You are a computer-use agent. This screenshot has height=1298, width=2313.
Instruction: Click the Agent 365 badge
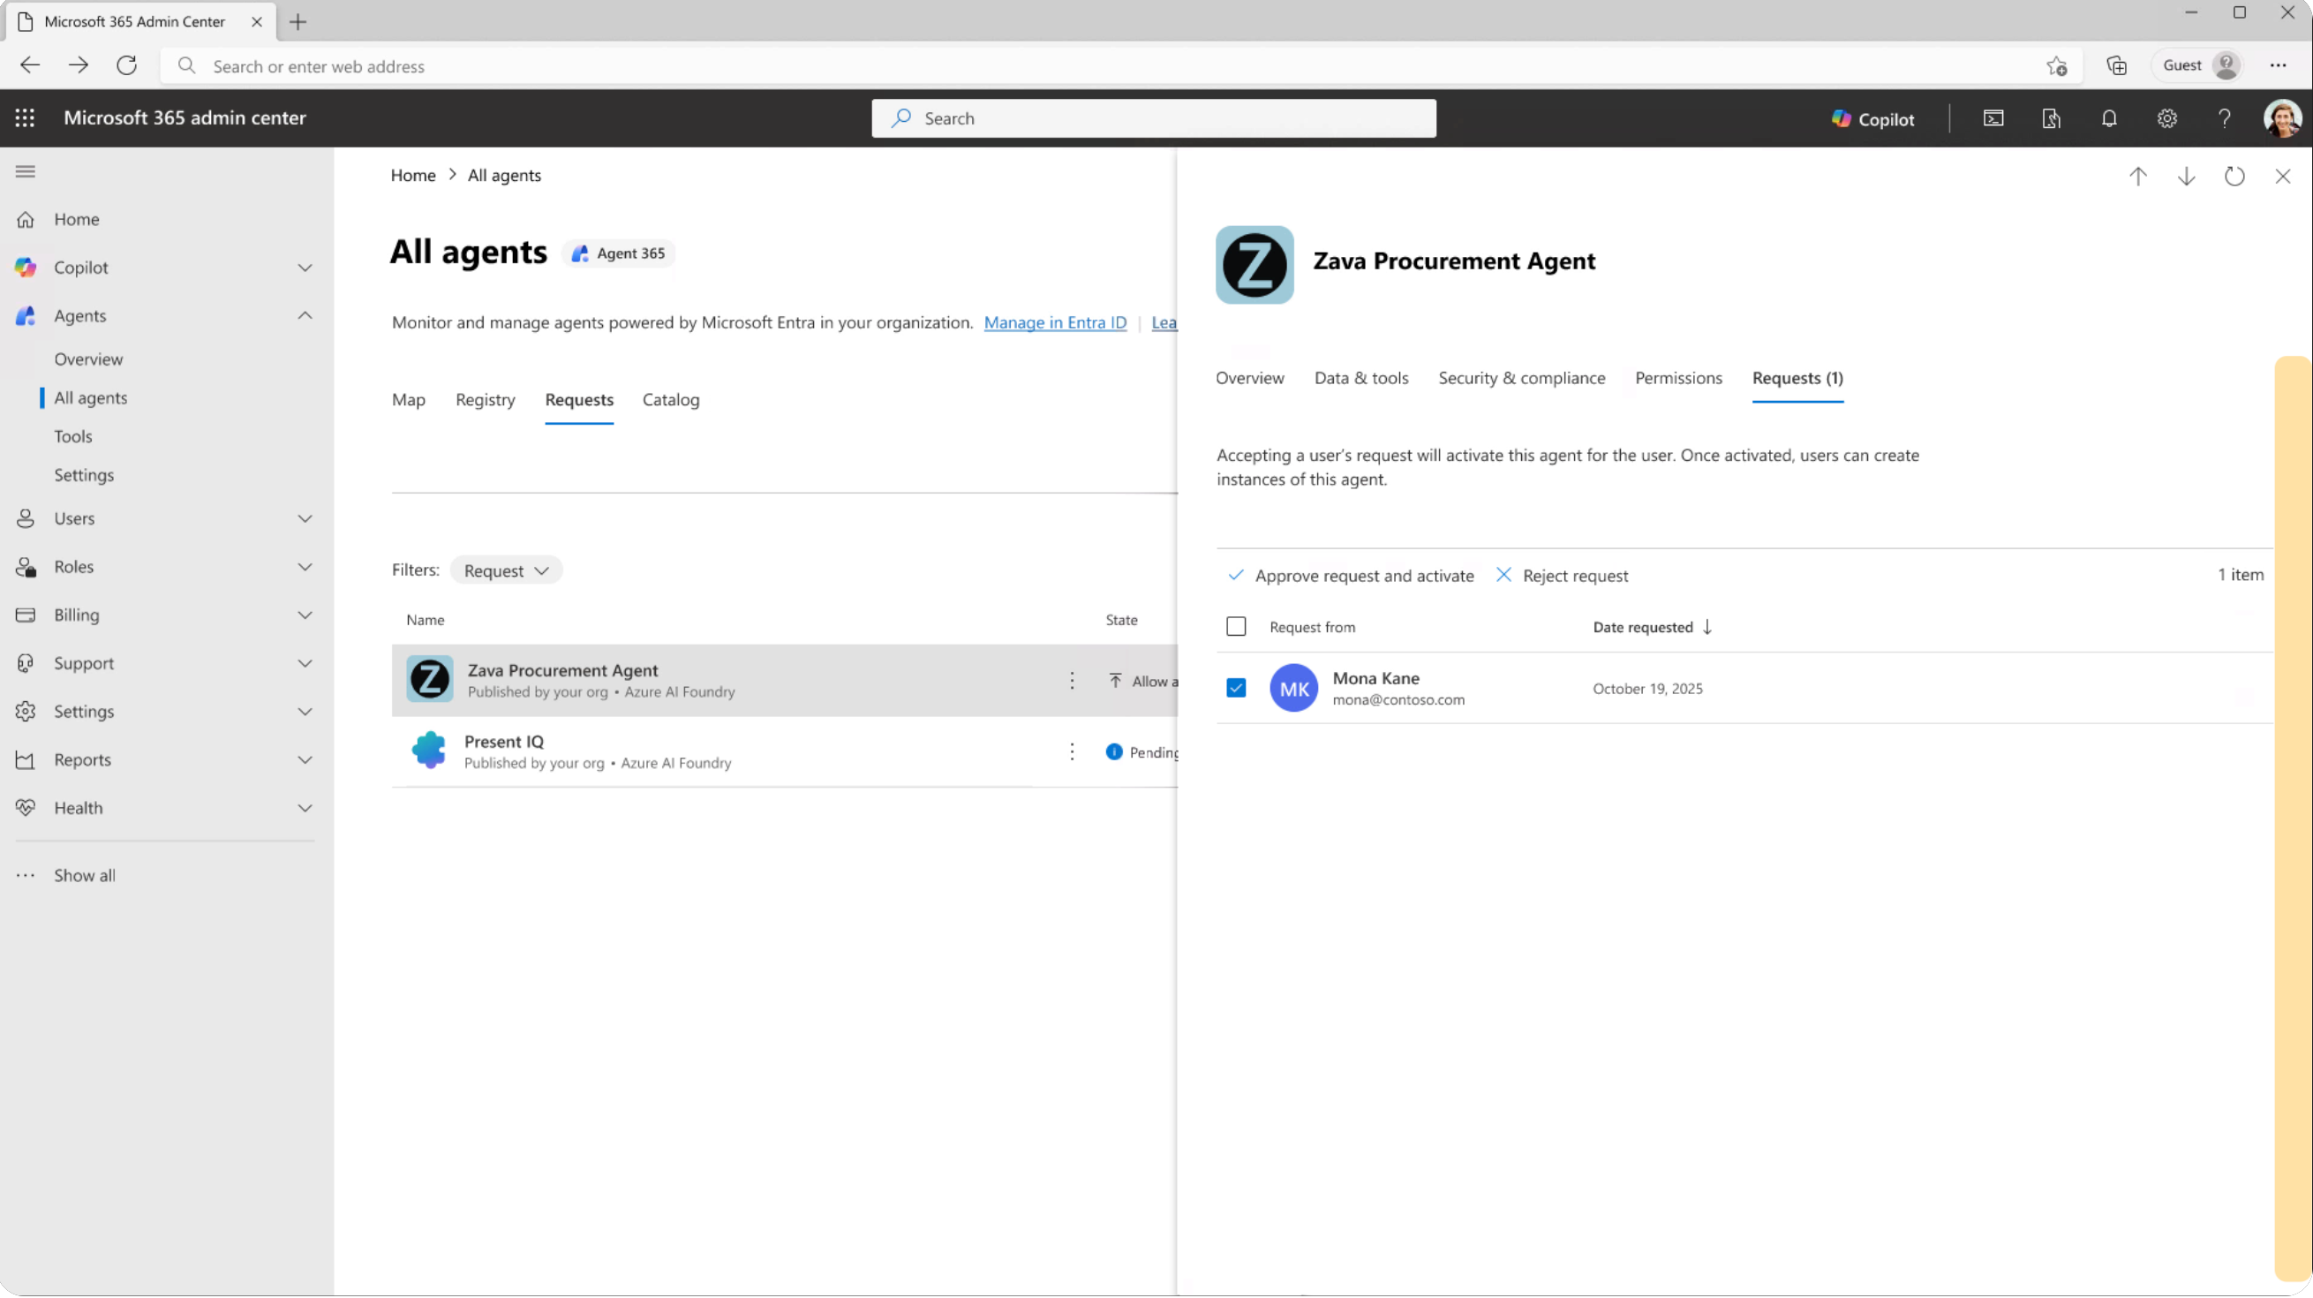click(x=619, y=254)
